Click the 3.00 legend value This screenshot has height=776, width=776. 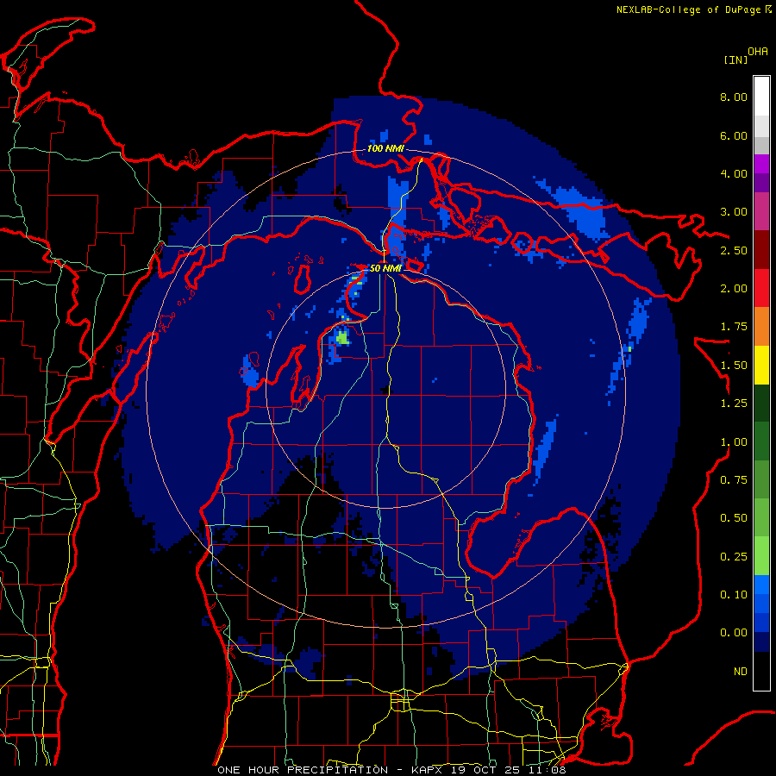734,212
